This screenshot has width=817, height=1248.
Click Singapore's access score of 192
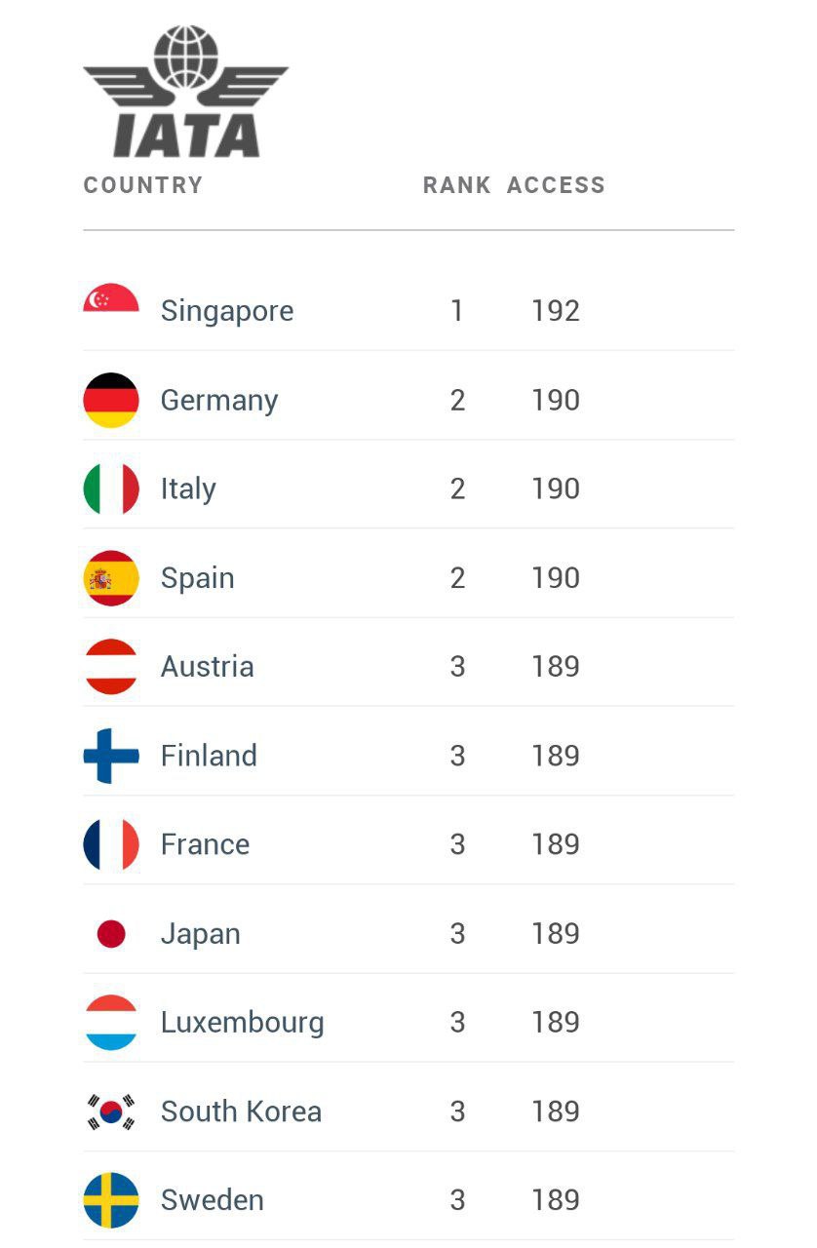coord(556,311)
